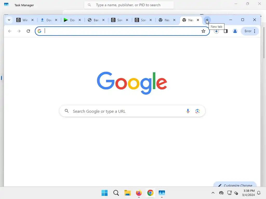
Task: Focus the Chrome address bar
Action: pyautogui.click(x=122, y=31)
